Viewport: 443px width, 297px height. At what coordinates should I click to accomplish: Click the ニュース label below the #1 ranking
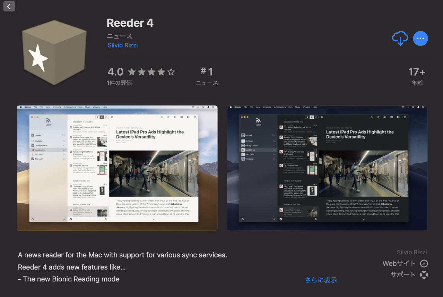pos(207,83)
